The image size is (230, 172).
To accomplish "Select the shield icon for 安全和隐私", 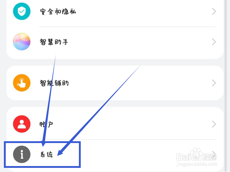I will click(22, 11).
